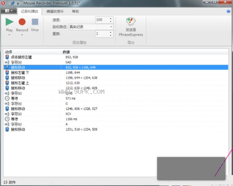Select the data cell 852, 928
The height and width of the screenshot is (186, 233).
pyautogui.click(x=72, y=57)
